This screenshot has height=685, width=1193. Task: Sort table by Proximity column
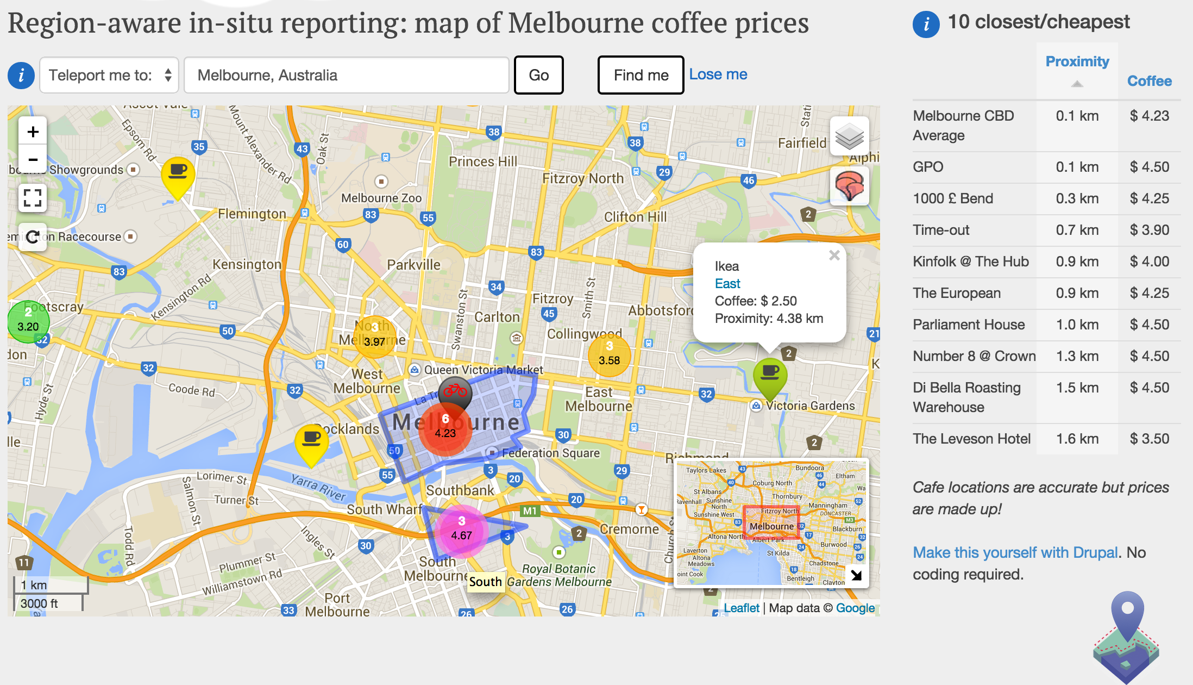[1077, 61]
